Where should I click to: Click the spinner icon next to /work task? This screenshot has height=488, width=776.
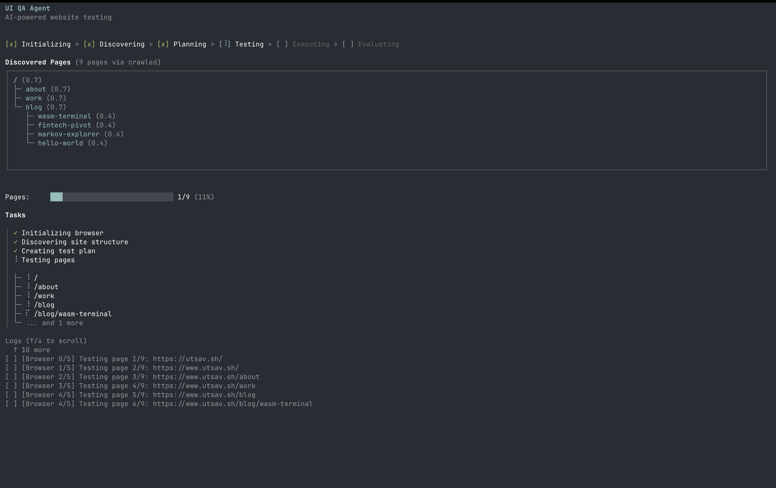tap(28, 295)
